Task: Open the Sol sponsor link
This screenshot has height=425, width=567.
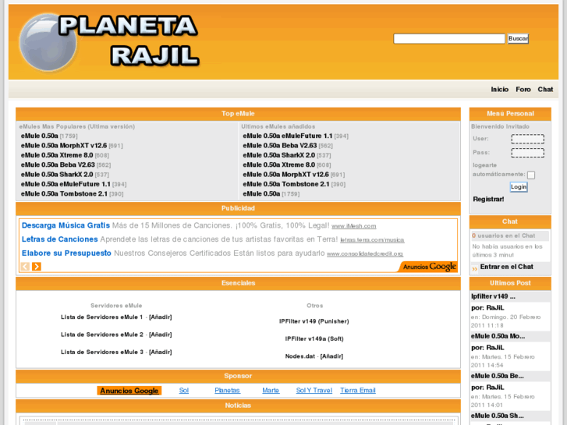Action: [x=184, y=391]
